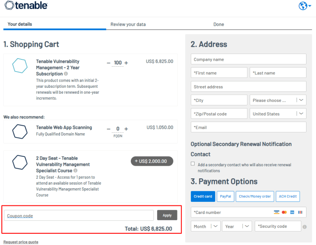Screen dimensions: 316x245
Task: Increase Web App Scanning FQDN quantity
Action: point(126,129)
